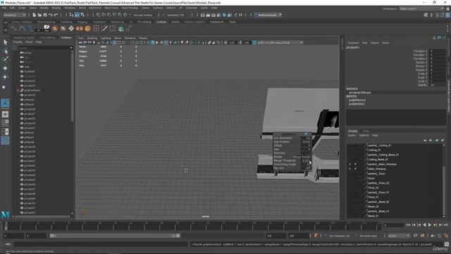The width and height of the screenshot is (451, 254).
Task: Open the Windows menu
Action: click(x=70, y=8)
